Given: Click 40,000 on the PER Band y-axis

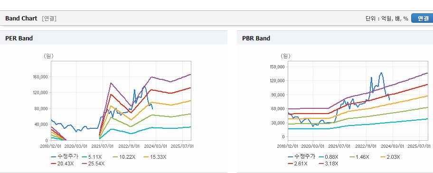Looking at the screenshot, I should coord(41,125).
